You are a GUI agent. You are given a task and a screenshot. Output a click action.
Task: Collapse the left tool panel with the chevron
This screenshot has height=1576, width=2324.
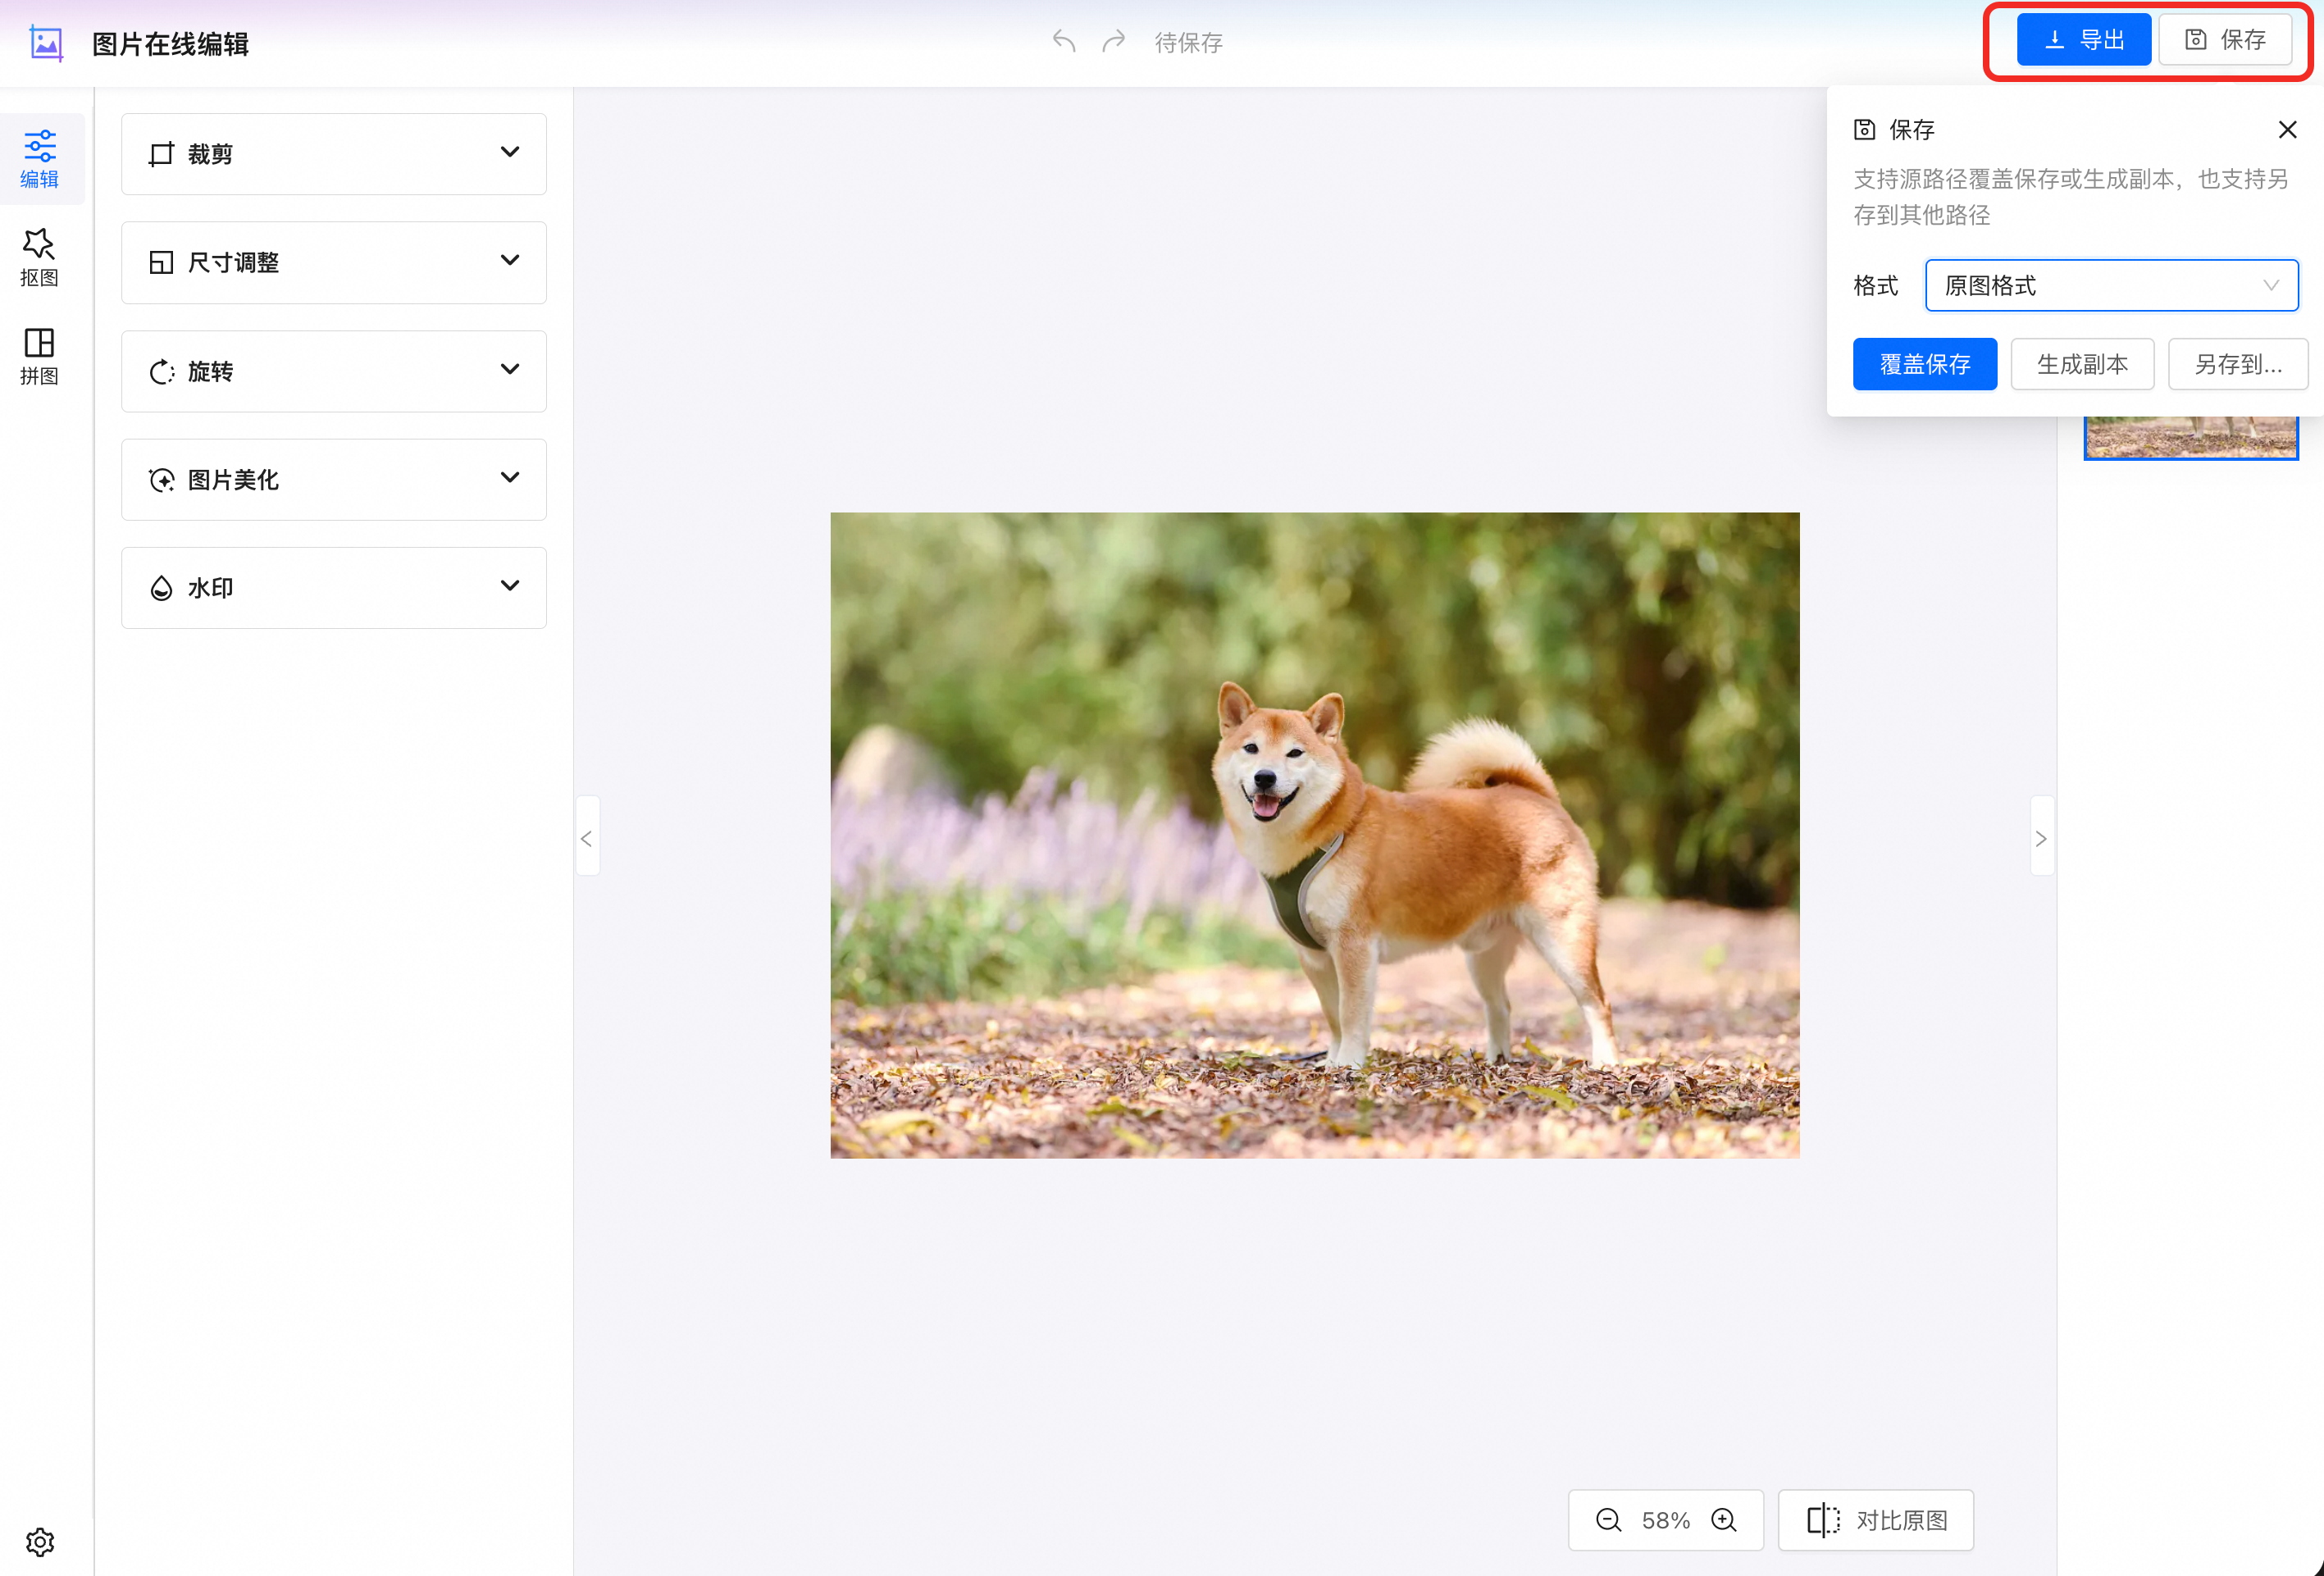(x=587, y=836)
